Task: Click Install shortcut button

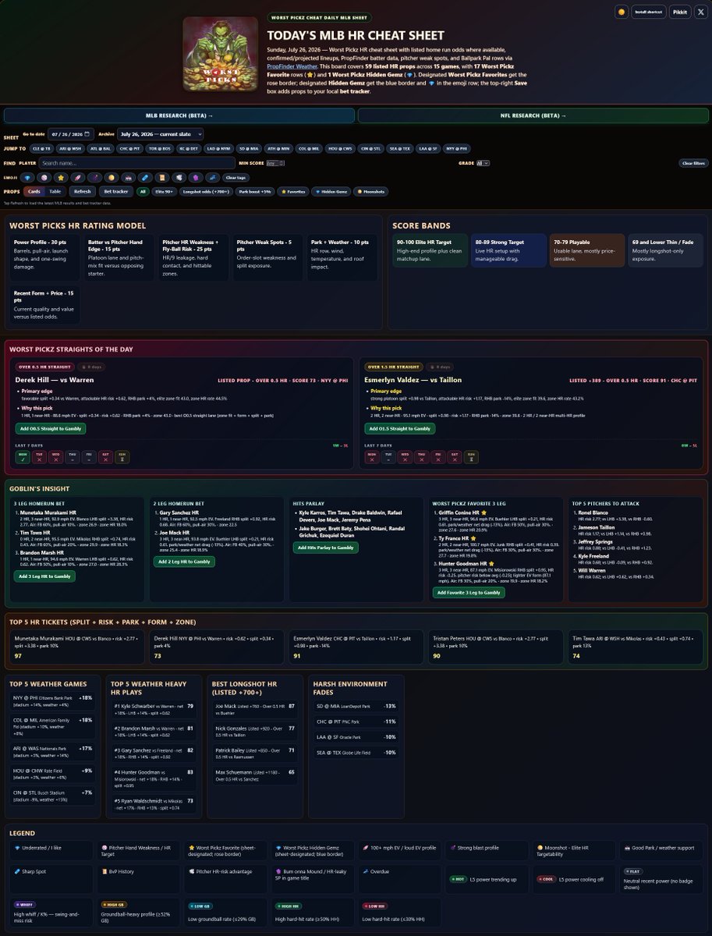Action: pos(649,12)
